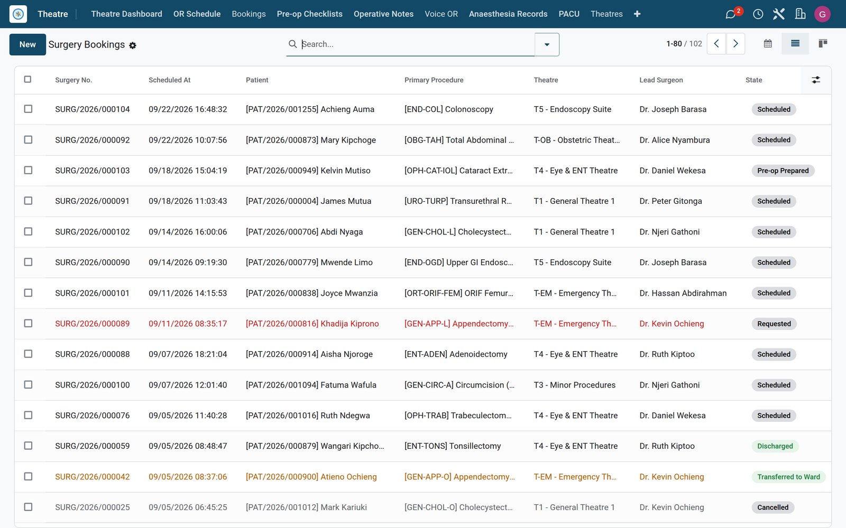Click the 1-80 / 102 pager counter

point(684,44)
